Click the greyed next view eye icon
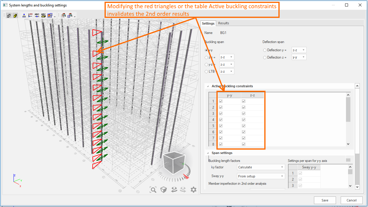368x207 pixels. click(183, 190)
